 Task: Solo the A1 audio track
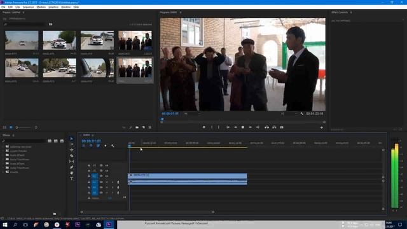tap(112, 182)
